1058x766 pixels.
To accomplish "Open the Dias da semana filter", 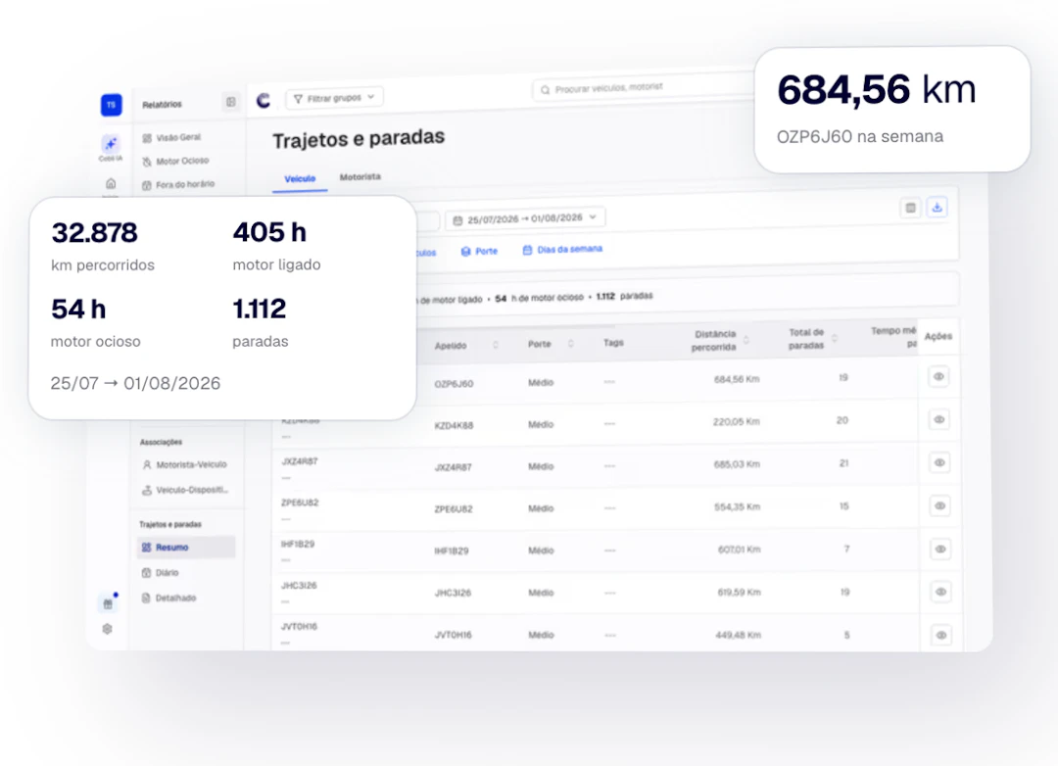I will click(562, 249).
